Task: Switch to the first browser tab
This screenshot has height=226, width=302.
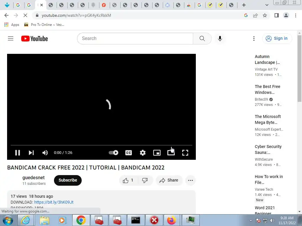Action: (7, 5)
